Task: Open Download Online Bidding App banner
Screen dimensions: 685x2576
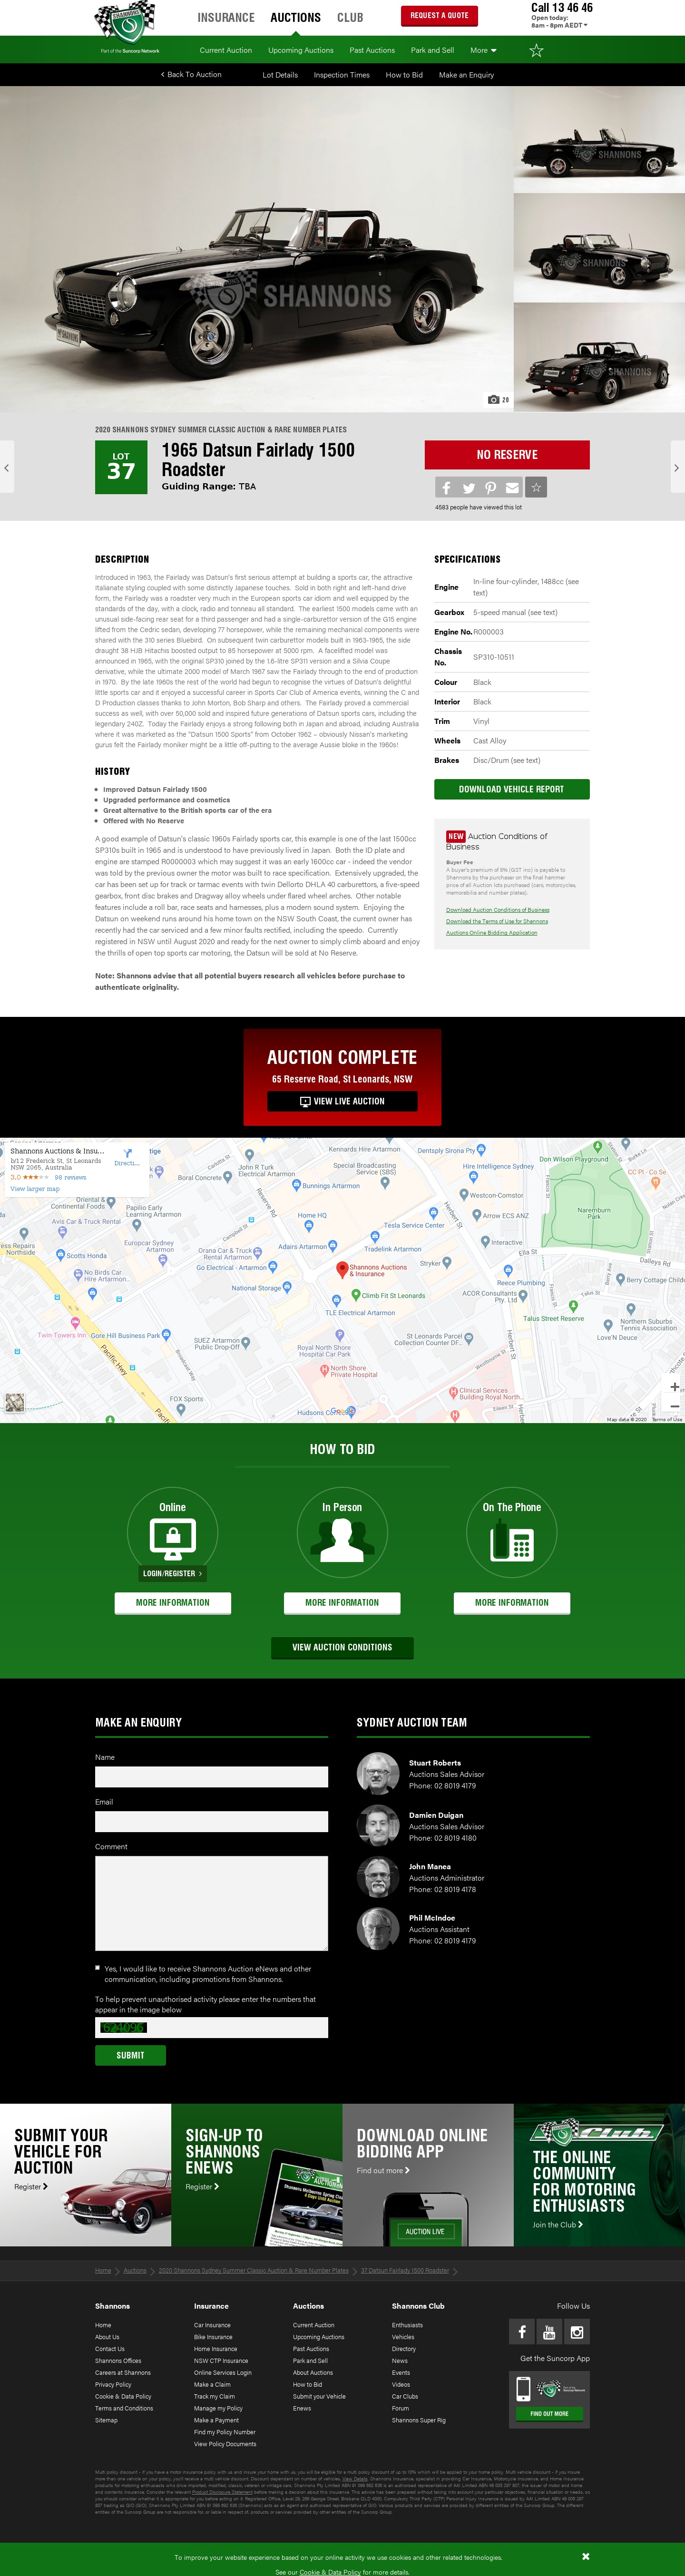Action: (428, 2176)
